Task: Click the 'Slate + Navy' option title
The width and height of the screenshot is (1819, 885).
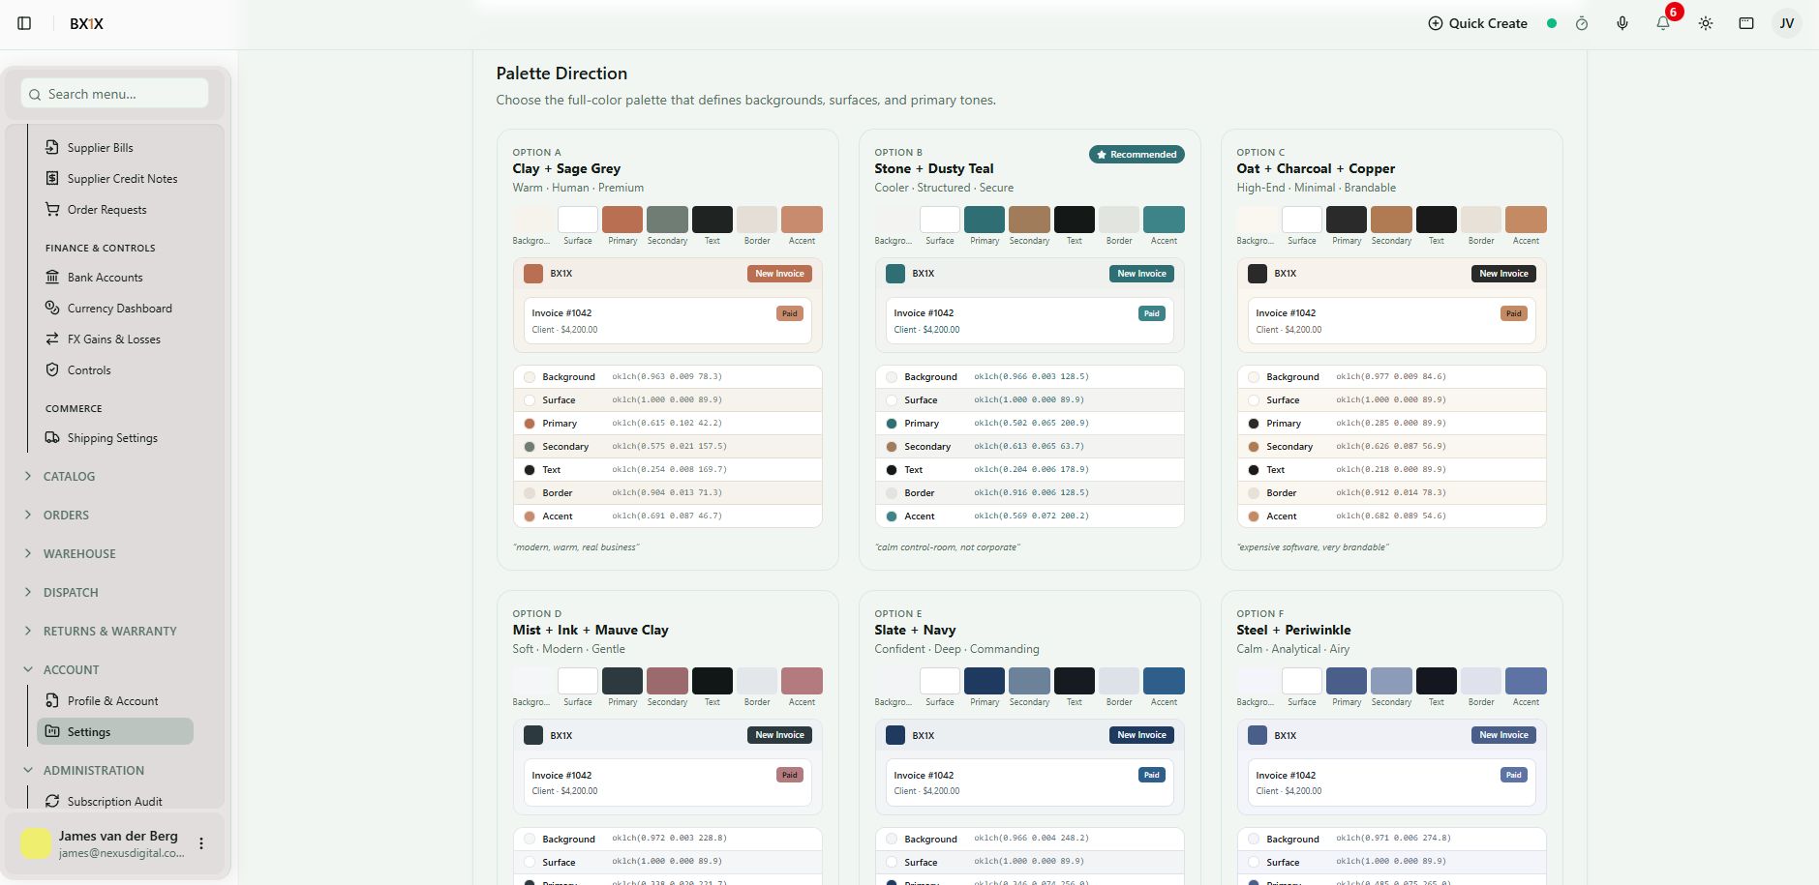Action: coord(915,630)
